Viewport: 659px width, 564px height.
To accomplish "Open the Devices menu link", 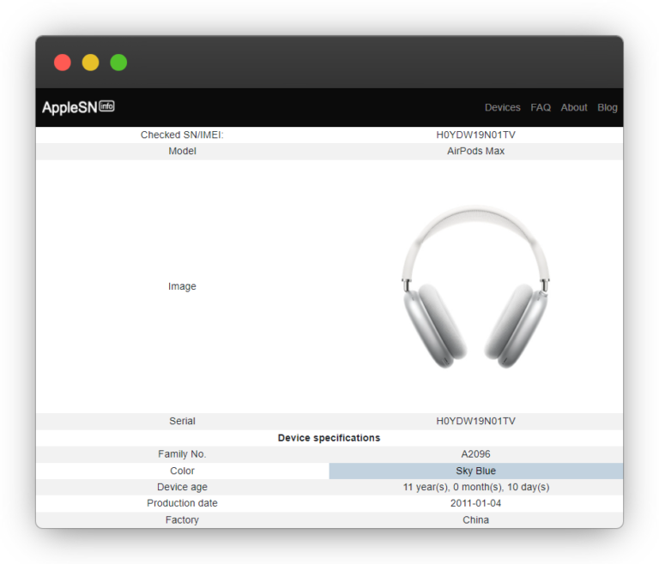I will (502, 107).
